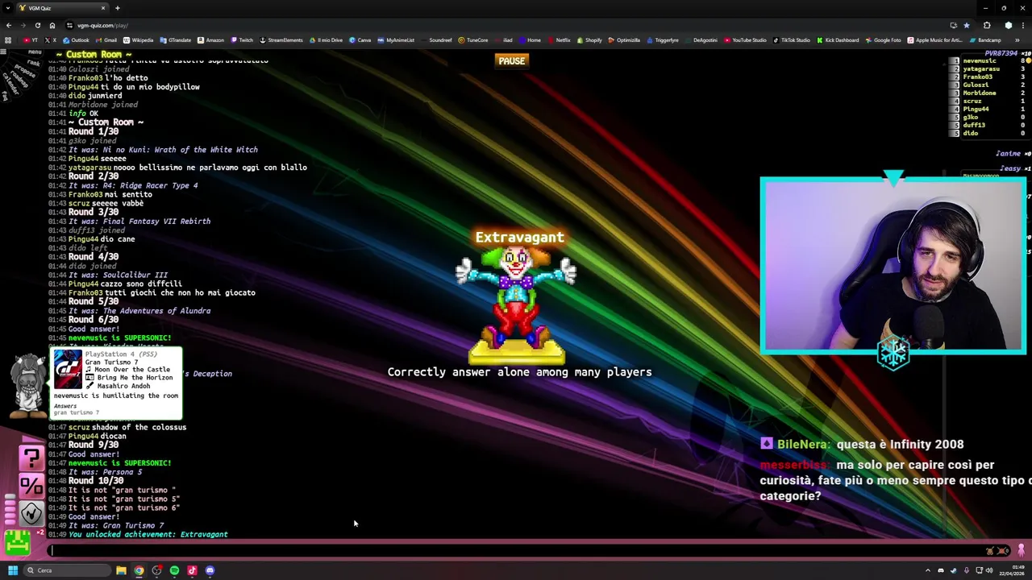The height and width of the screenshot is (580, 1032).
Task: Open the Triggerfyre bookmark
Action: click(x=662, y=40)
